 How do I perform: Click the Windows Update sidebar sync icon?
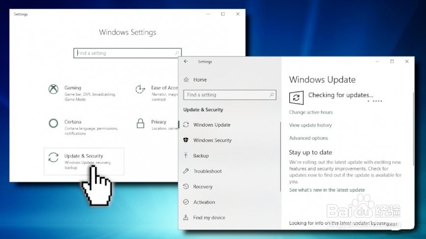point(186,125)
